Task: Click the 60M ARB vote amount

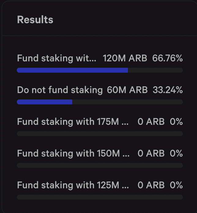Action: point(127,90)
